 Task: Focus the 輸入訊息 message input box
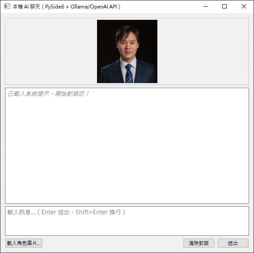point(127,221)
